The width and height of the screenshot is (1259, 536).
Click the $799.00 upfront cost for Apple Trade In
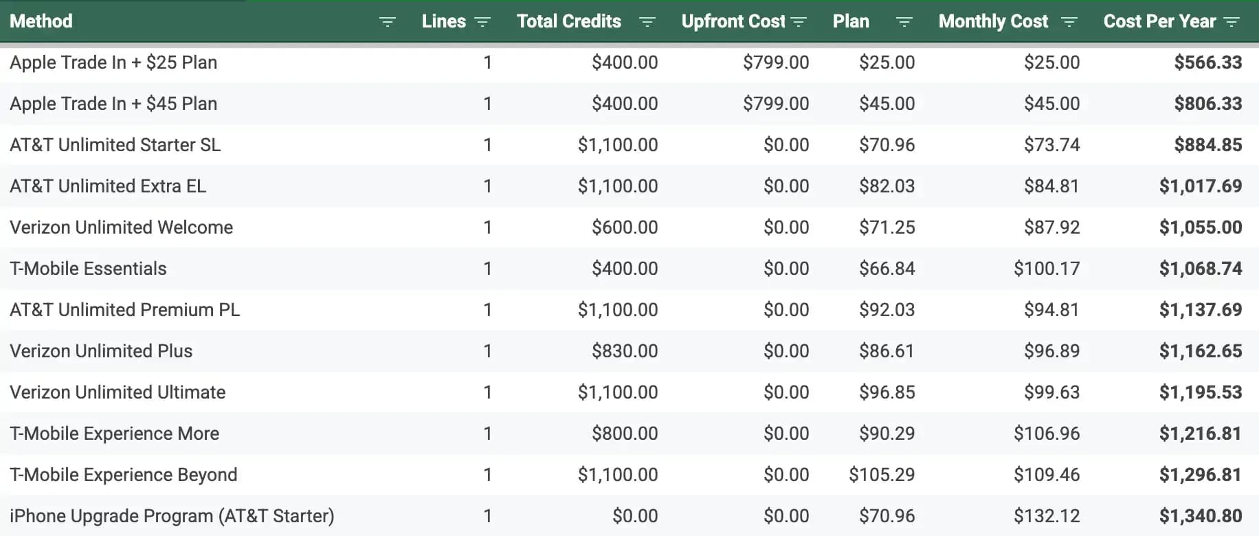click(x=775, y=62)
